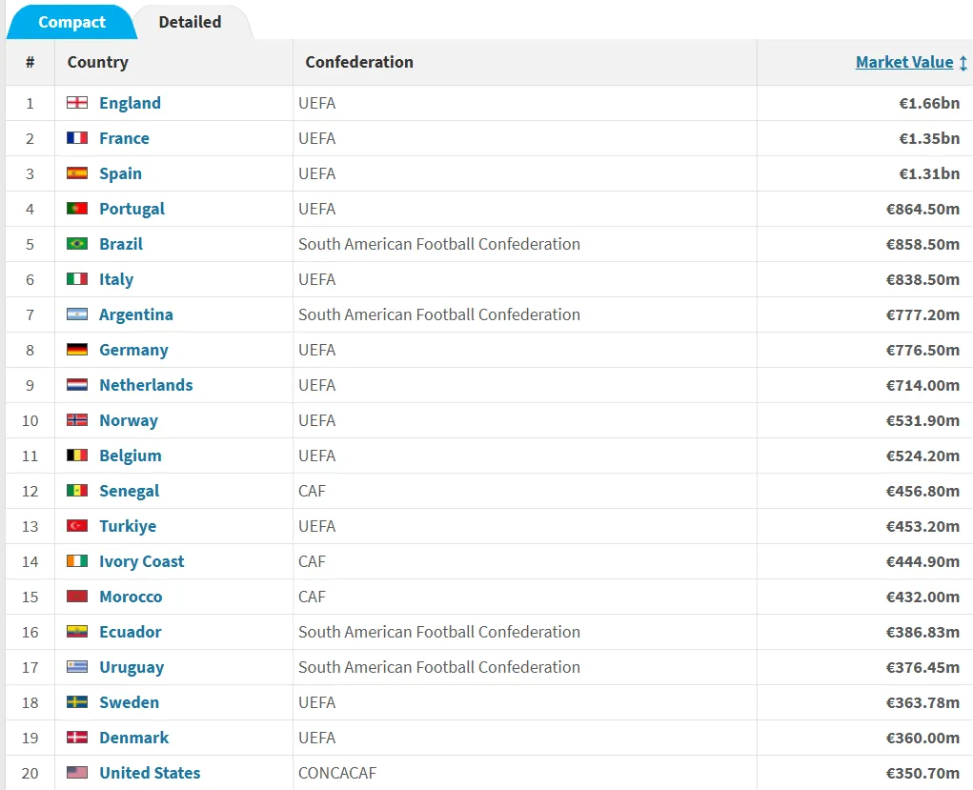Click the Germany flag icon

pyautogui.click(x=77, y=350)
